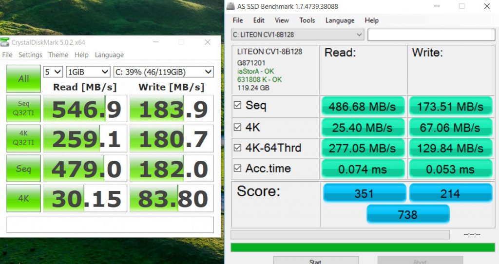Click the CrystalDiskMark app icon in title bar

[5, 42]
